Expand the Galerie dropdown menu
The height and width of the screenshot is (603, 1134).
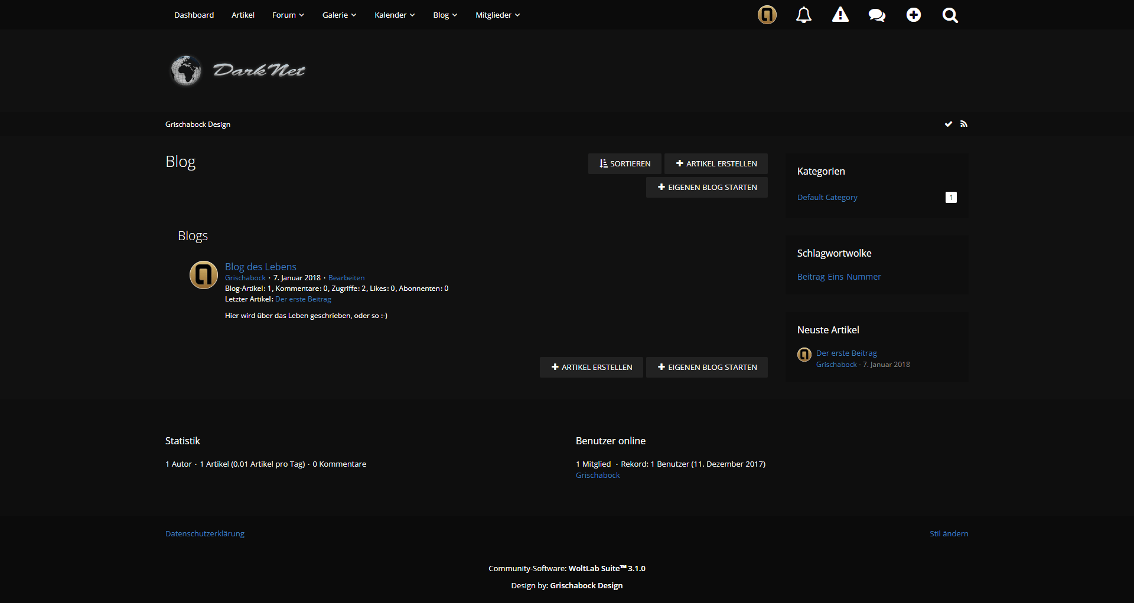click(x=339, y=15)
